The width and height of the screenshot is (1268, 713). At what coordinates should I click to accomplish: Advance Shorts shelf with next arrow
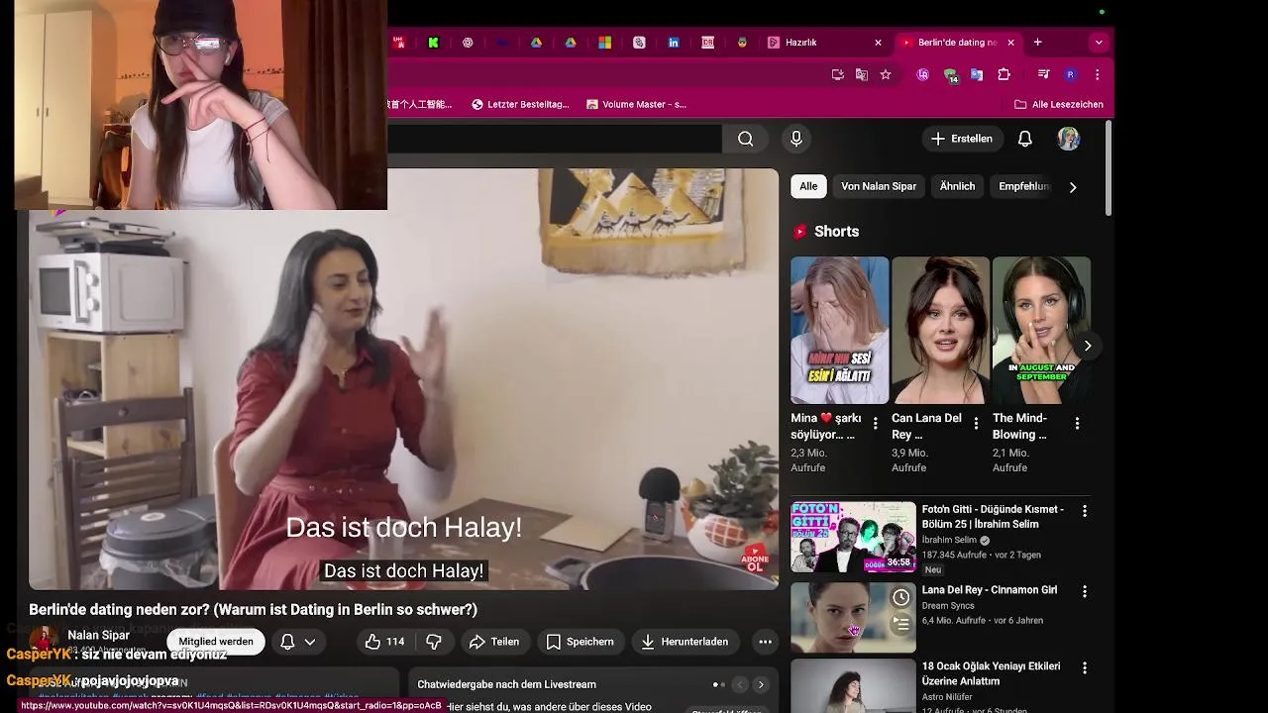(x=1088, y=346)
